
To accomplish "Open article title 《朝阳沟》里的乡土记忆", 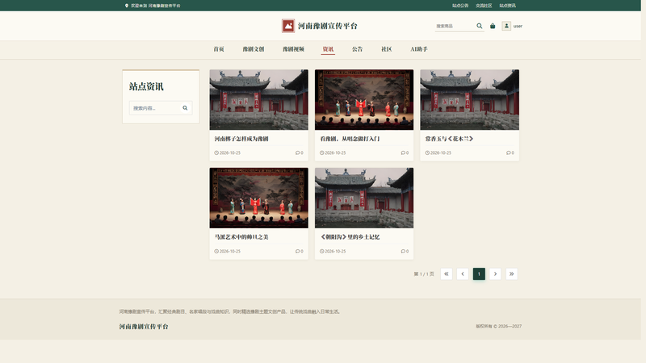I will coord(350,237).
